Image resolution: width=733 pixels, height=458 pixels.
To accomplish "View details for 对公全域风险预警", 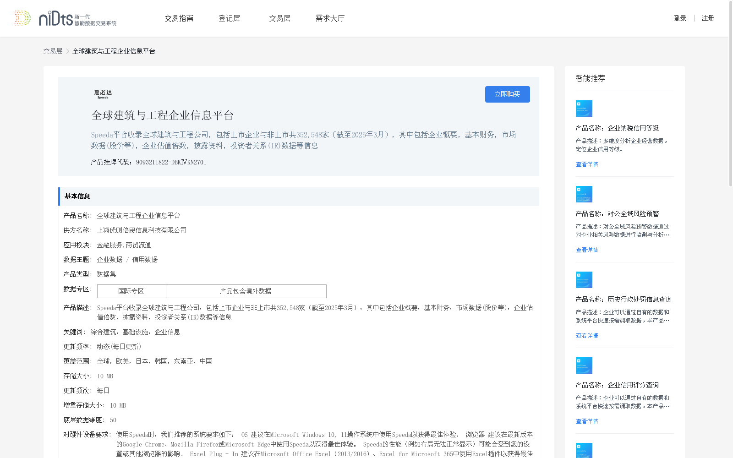I will pos(587,250).
